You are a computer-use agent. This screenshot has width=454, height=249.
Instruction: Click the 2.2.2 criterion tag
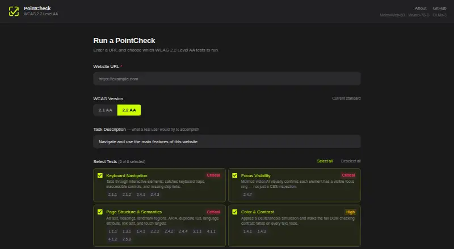[x=155, y=231]
